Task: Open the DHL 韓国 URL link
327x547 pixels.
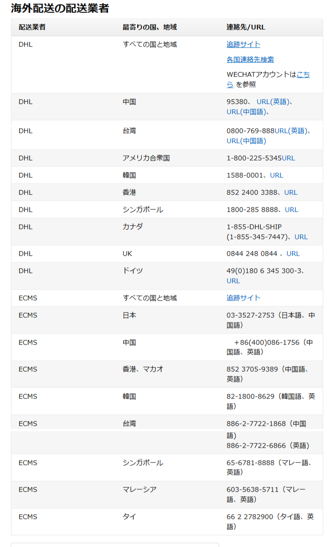Action: (276, 175)
